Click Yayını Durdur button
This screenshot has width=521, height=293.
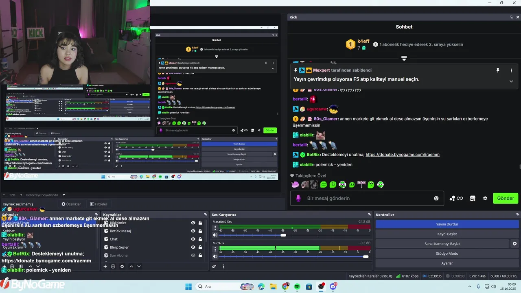[447, 224]
